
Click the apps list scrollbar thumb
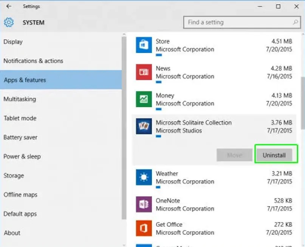click(303, 103)
